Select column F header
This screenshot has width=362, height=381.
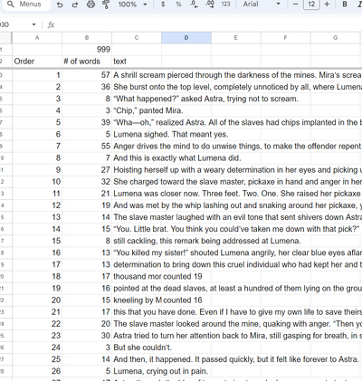(x=286, y=38)
